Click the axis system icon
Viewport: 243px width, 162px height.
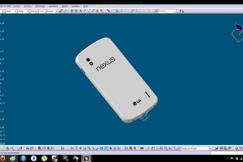click(157, 148)
